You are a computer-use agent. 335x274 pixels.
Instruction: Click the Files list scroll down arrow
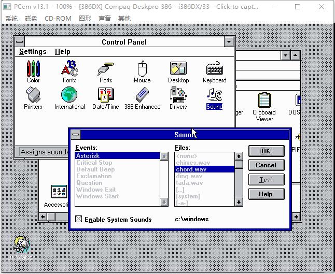239,202
